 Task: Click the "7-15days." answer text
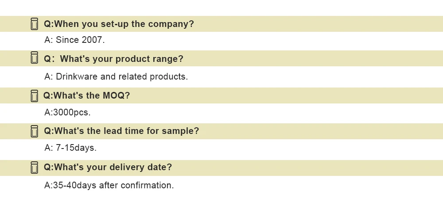(70, 148)
